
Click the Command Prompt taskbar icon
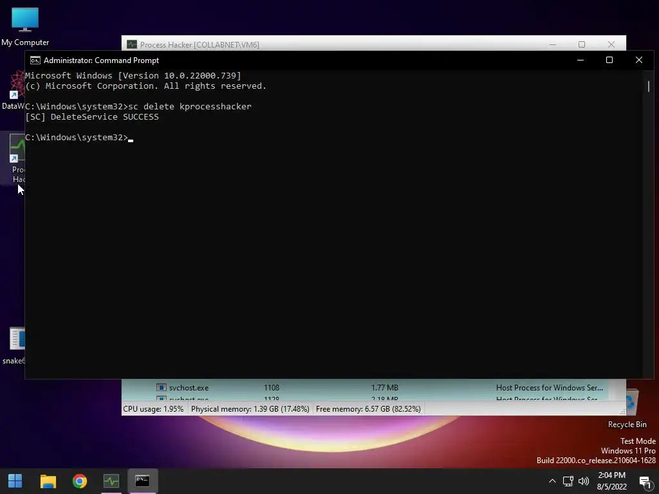coord(142,481)
